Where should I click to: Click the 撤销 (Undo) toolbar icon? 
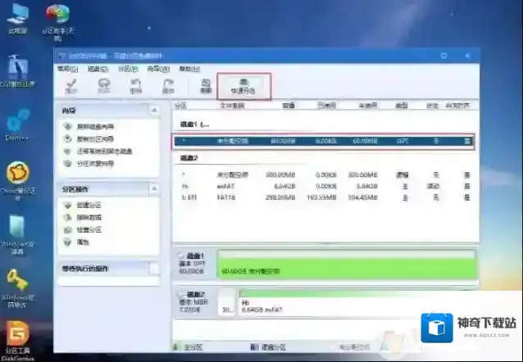135,86
